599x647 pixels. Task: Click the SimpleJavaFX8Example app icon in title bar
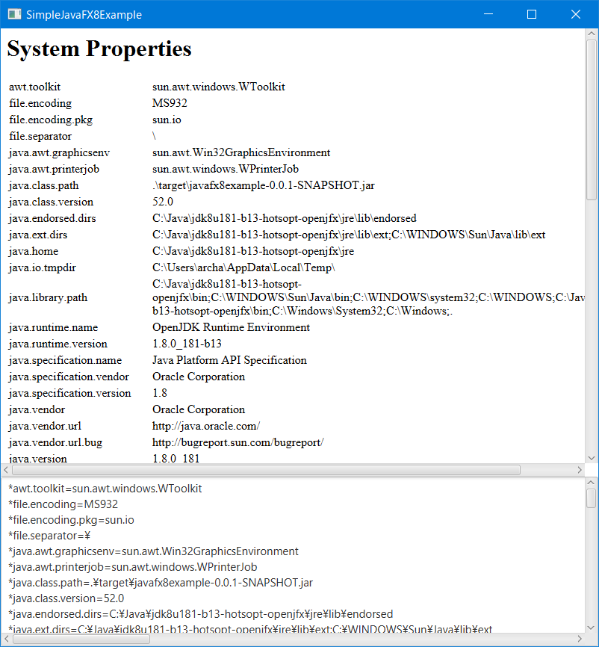14,14
